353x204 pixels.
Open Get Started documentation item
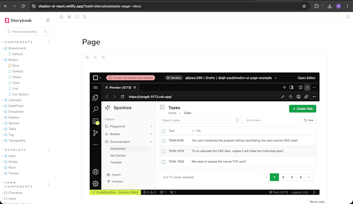coord(118,156)
